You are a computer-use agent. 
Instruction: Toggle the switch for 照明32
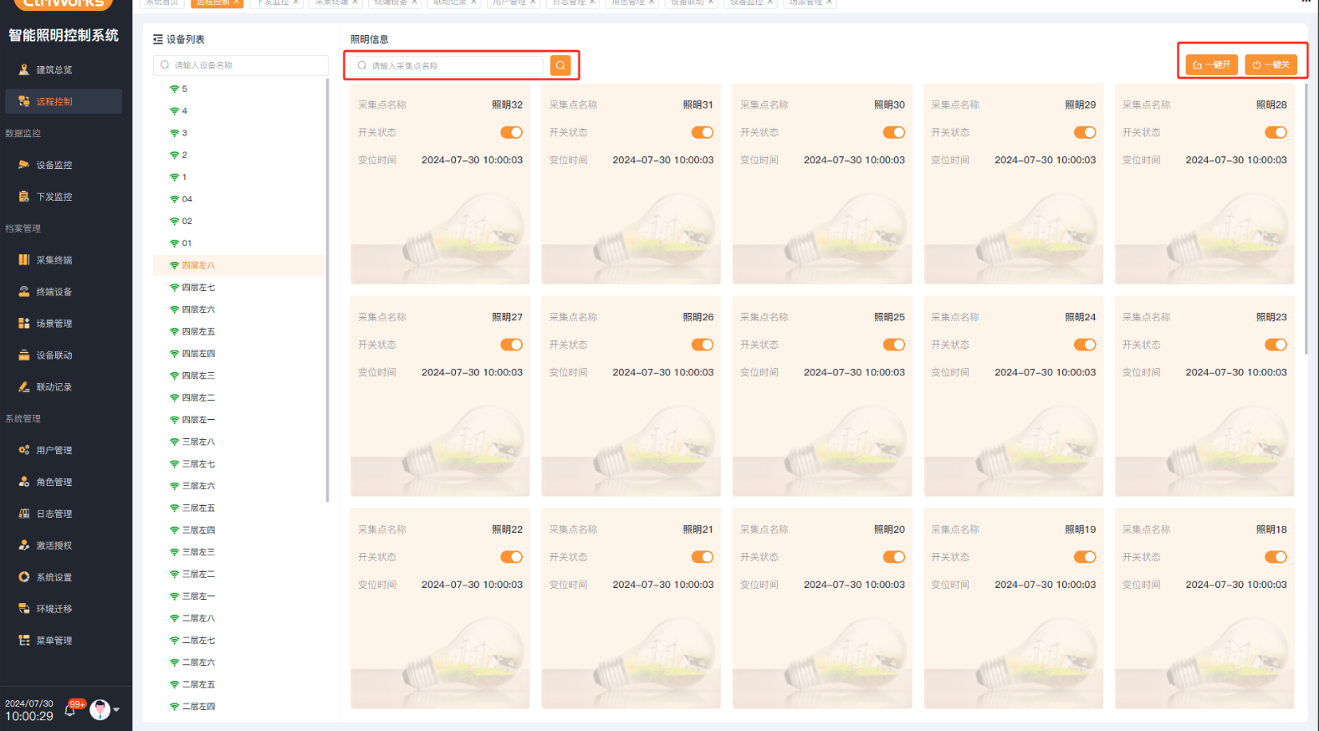pos(511,132)
